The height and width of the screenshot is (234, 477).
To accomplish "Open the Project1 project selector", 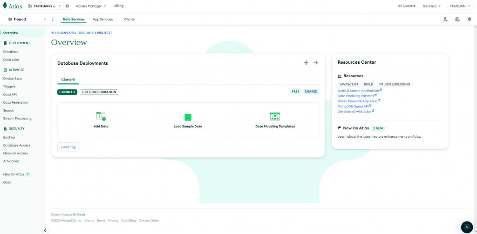I will coord(27,19).
